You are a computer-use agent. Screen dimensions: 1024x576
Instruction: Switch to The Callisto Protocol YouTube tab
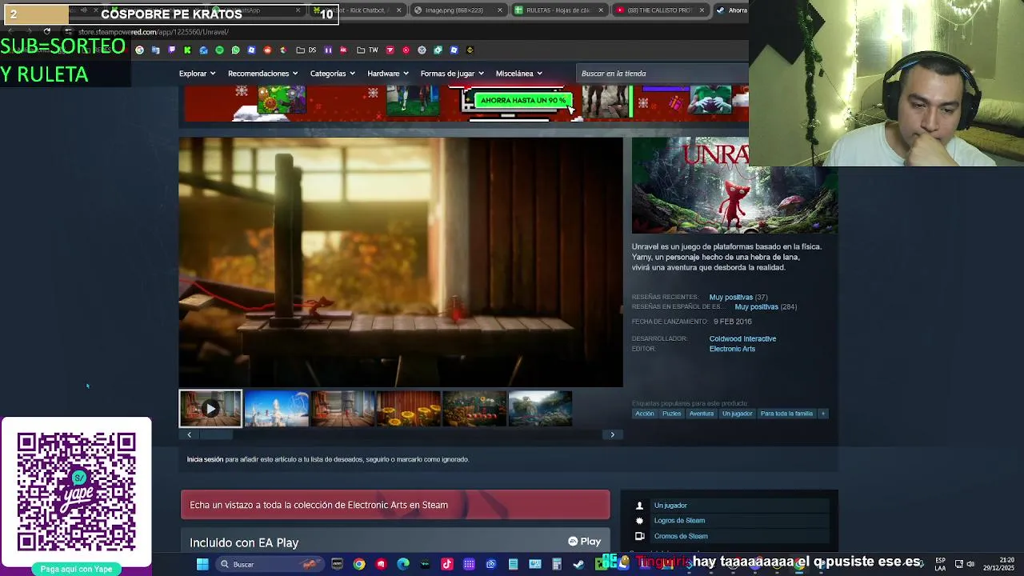tap(659, 10)
